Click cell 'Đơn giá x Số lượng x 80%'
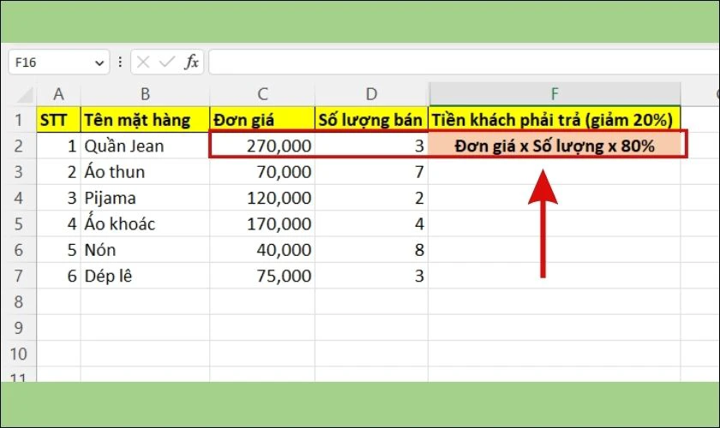720x428 pixels. coord(555,146)
